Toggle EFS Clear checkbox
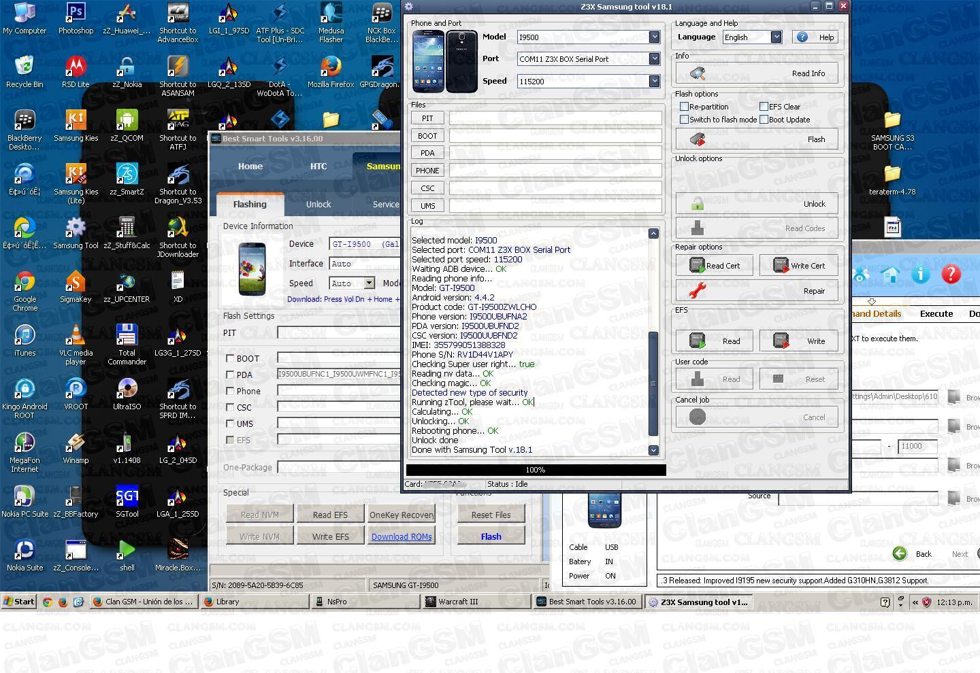 point(764,107)
